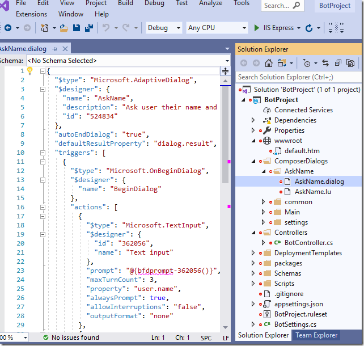Open the Build menu
The width and height of the screenshot is (364, 346).
point(125,3)
